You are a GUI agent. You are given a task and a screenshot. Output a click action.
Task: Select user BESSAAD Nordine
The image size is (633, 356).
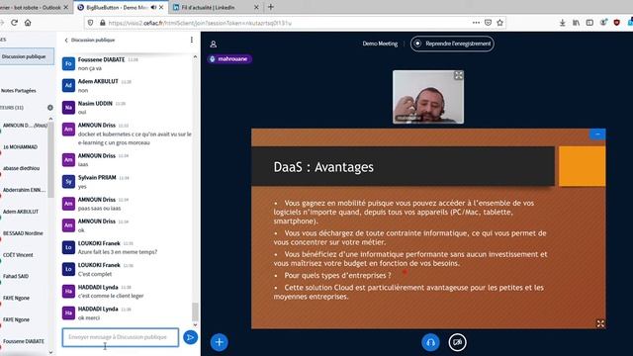[x=23, y=233]
